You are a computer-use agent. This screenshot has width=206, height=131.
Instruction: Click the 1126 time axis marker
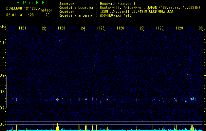tap(120, 28)
